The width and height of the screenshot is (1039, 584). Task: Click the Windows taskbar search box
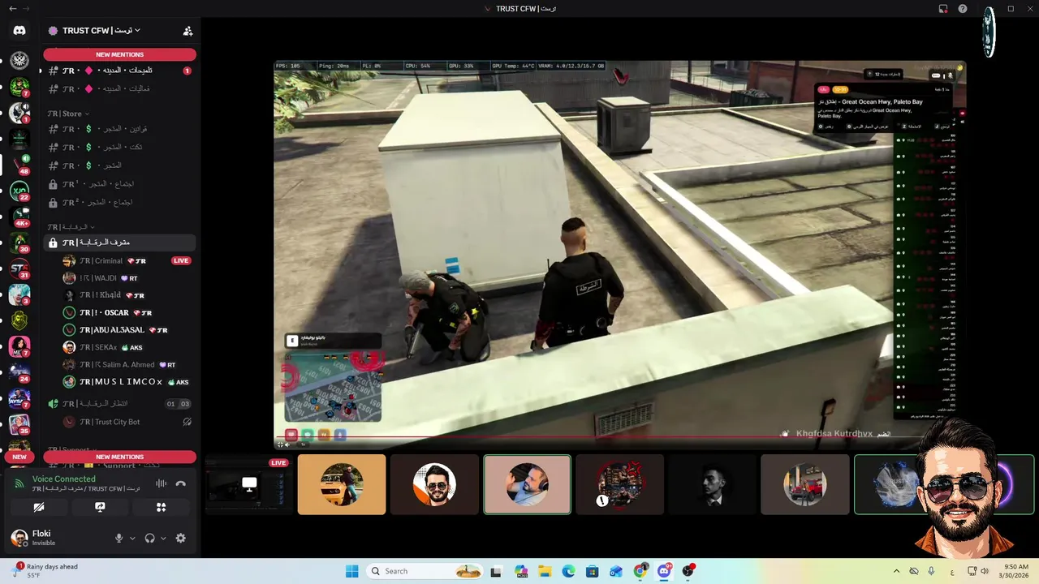click(x=425, y=571)
